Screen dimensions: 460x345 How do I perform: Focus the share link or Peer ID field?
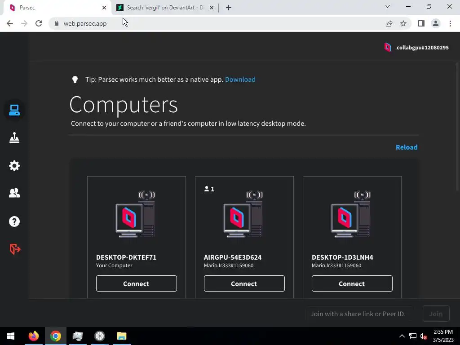(x=360, y=314)
